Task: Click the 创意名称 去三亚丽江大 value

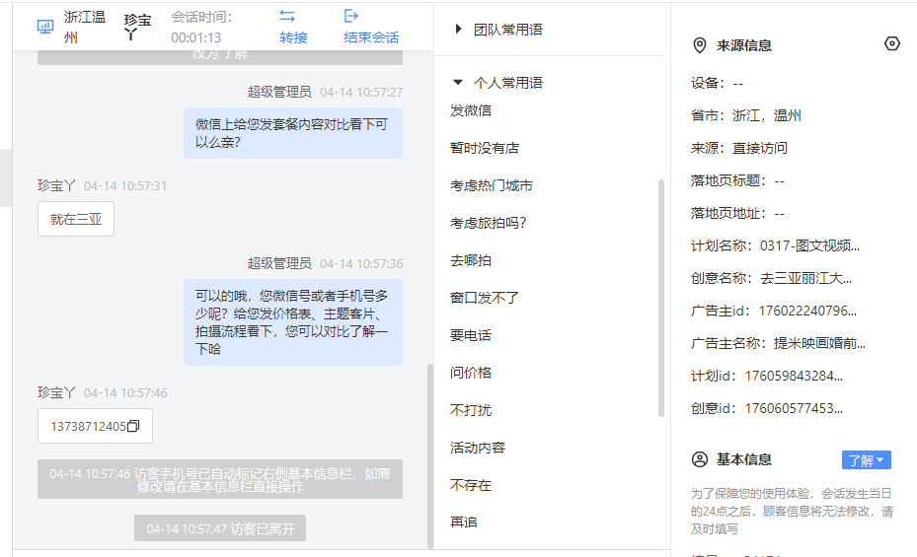Action: point(805,278)
